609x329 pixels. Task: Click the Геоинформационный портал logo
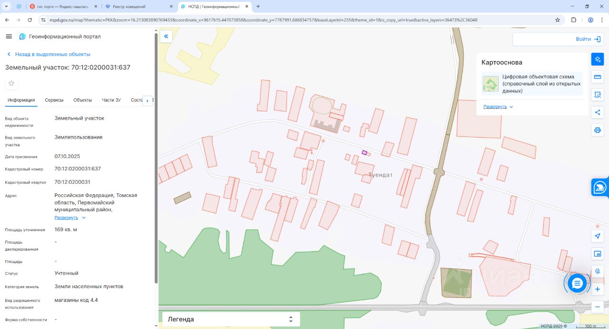[x=60, y=37]
